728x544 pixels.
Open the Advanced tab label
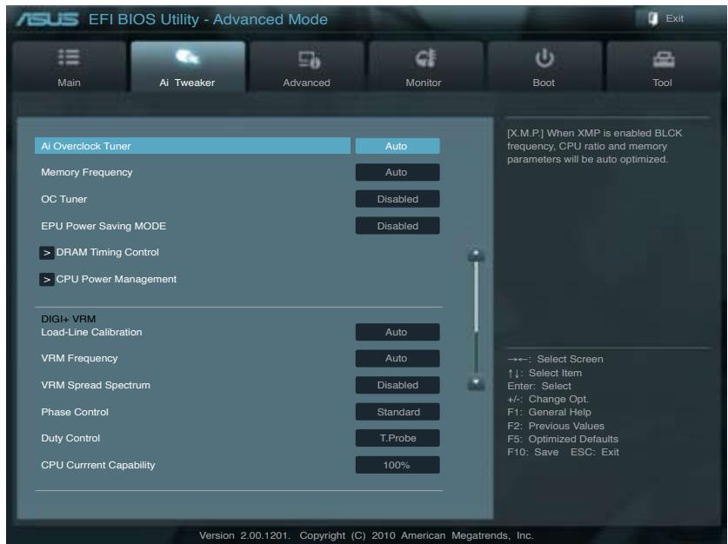tap(306, 83)
